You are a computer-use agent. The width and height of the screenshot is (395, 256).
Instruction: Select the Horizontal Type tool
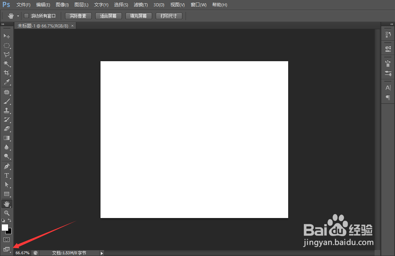[x=7, y=175]
